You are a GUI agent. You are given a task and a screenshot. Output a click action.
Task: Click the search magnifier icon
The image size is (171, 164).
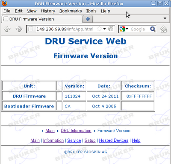pos(153,29)
